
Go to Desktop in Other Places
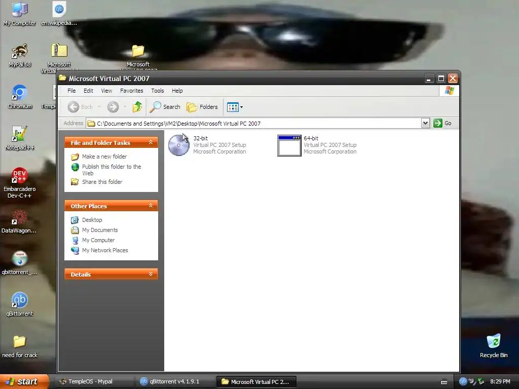click(x=92, y=220)
